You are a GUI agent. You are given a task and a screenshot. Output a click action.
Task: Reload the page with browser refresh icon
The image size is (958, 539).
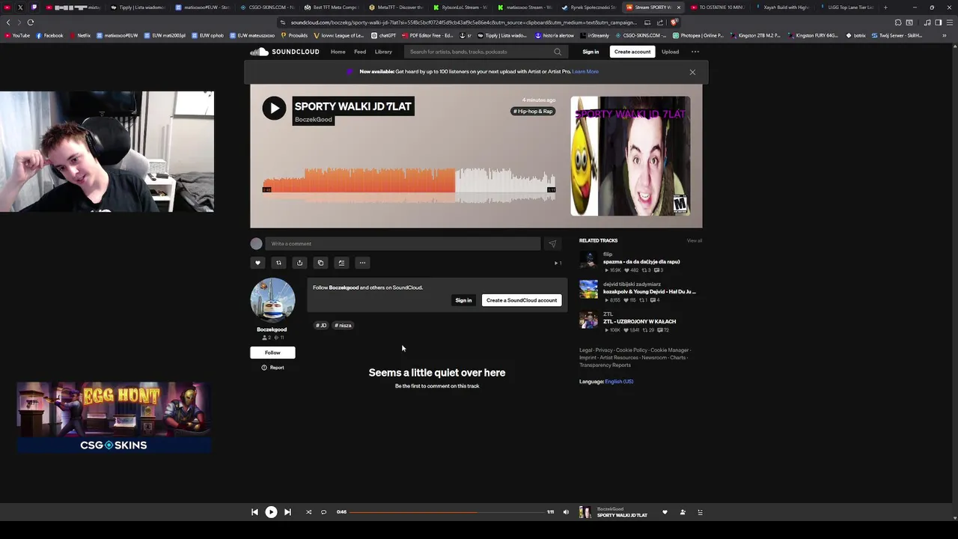tap(31, 22)
